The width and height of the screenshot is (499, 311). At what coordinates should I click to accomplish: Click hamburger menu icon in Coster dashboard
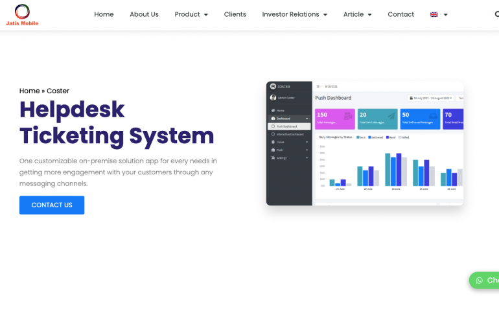(318, 86)
